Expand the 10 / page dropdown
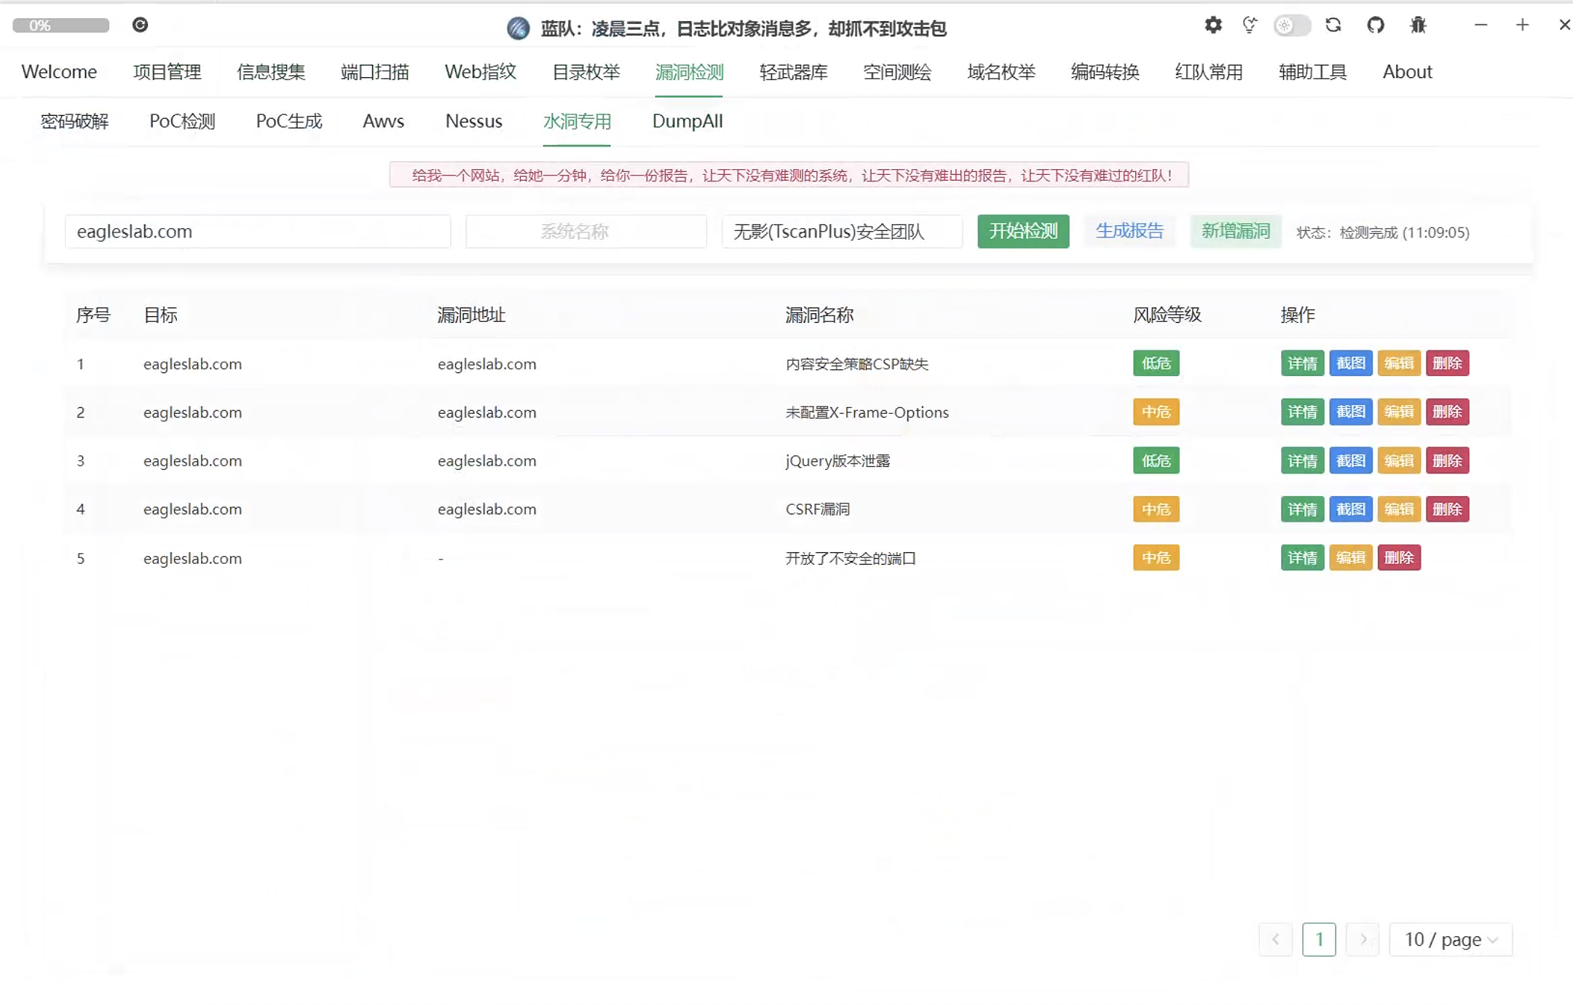This screenshot has width=1573, height=1004. tap(1450, 940)
